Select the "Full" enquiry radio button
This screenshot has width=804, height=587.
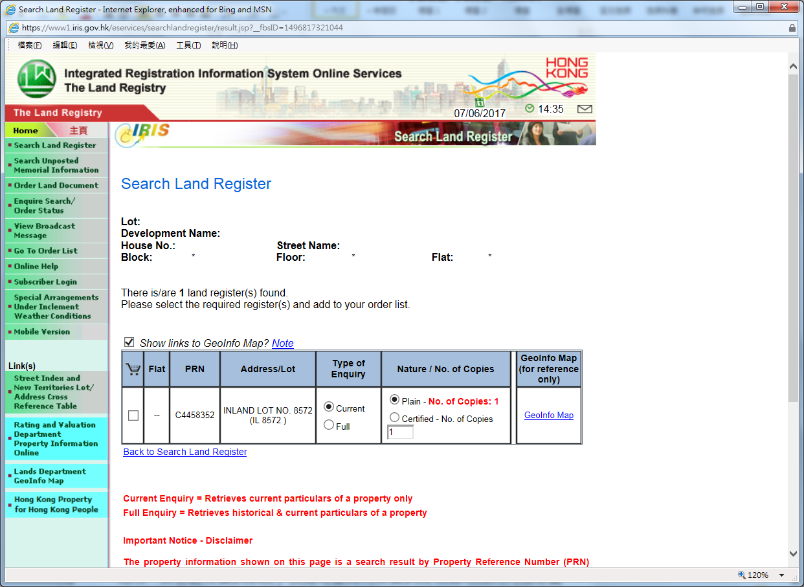pos(329,426)
